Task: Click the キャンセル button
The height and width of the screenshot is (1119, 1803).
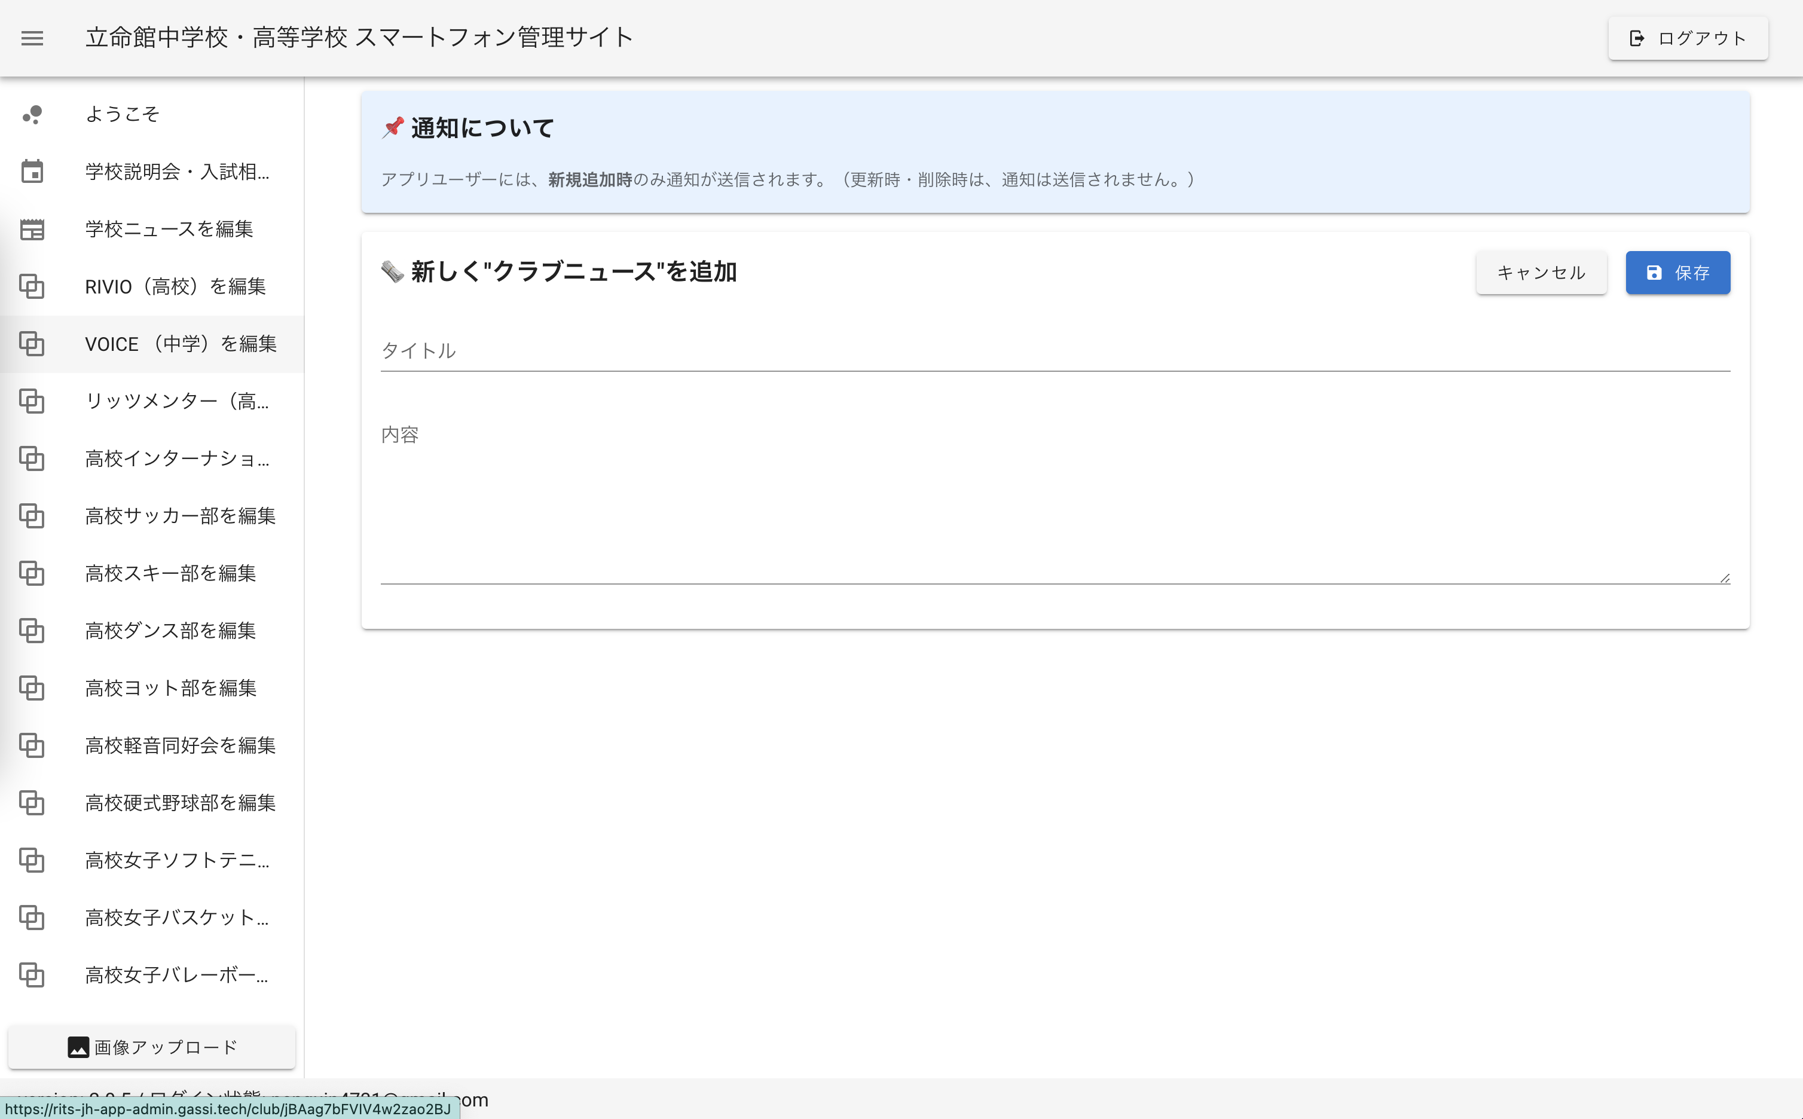Action: pyautogui.click(x=1541, y=273)
